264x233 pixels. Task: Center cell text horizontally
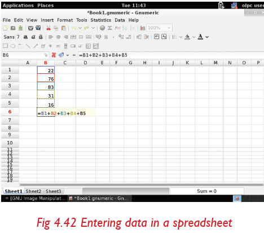(x=58, y=37)
